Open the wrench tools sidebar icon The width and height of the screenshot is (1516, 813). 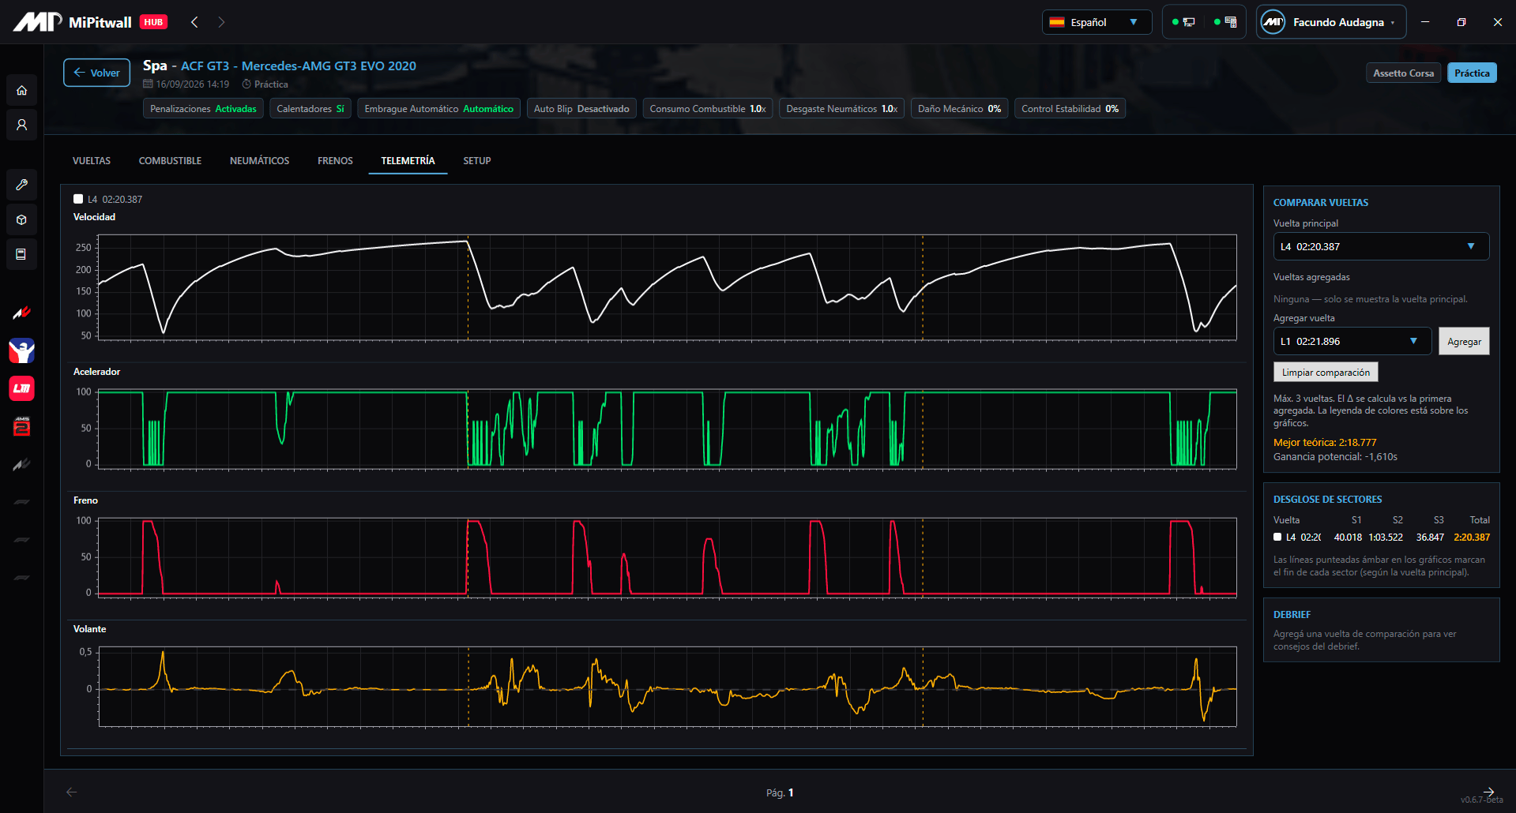[x=21, y=184]
